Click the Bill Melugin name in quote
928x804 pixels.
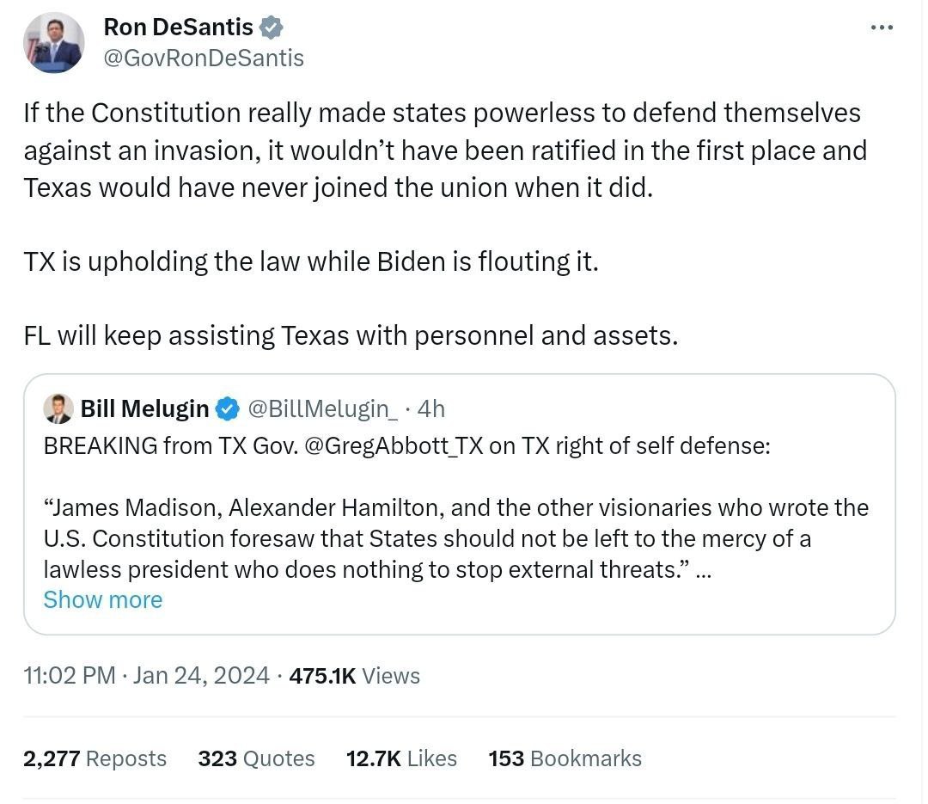[x=144, y=409]
